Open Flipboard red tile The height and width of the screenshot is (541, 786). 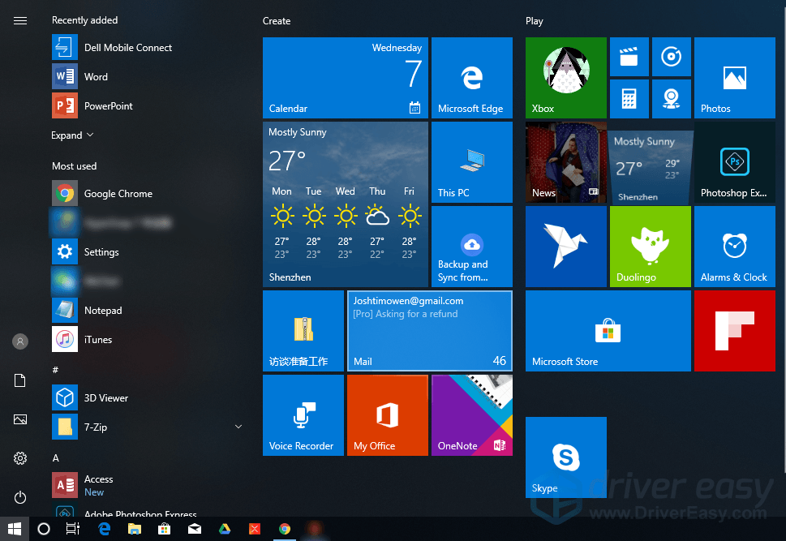pos(735,331)
